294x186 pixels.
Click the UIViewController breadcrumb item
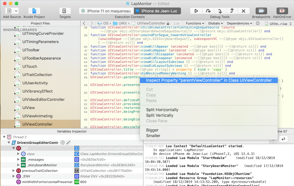click(x=149, y=23)
